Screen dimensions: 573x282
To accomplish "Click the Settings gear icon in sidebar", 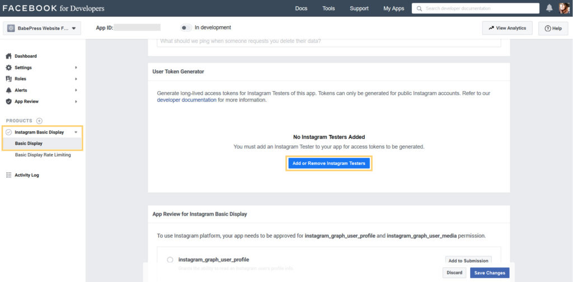I will click(8, 68).
